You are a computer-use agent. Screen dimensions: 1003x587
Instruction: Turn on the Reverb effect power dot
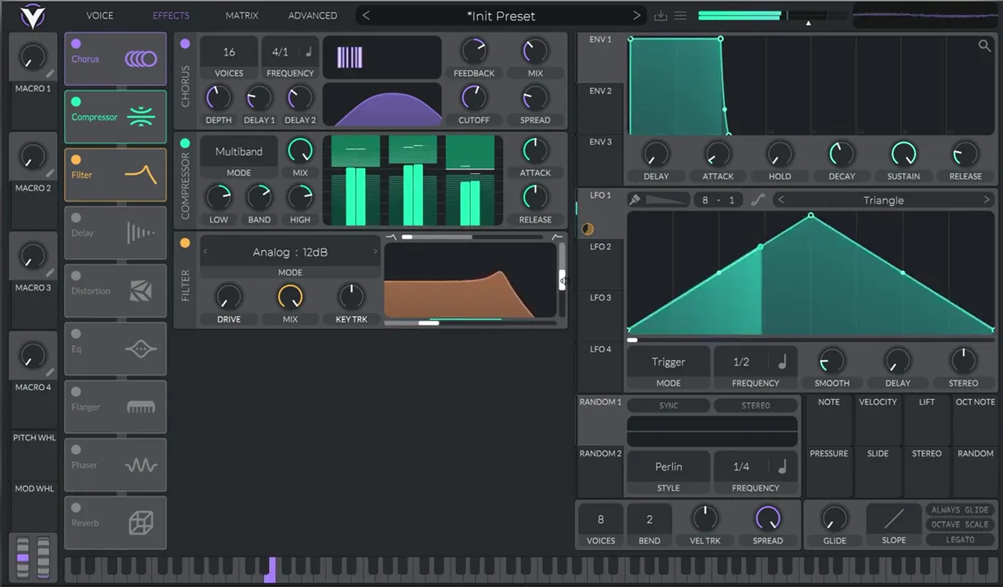click(76, 507)
